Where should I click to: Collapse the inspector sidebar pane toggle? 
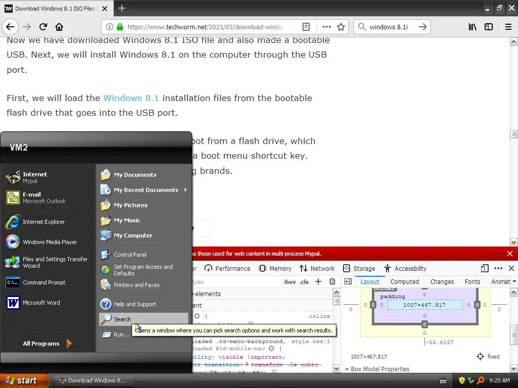click(348, 281)
